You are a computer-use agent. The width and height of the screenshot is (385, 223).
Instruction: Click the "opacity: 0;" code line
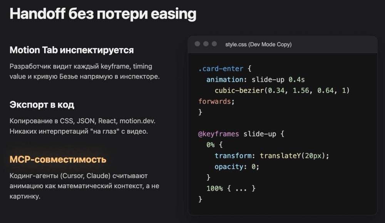(x=237, y=166)
